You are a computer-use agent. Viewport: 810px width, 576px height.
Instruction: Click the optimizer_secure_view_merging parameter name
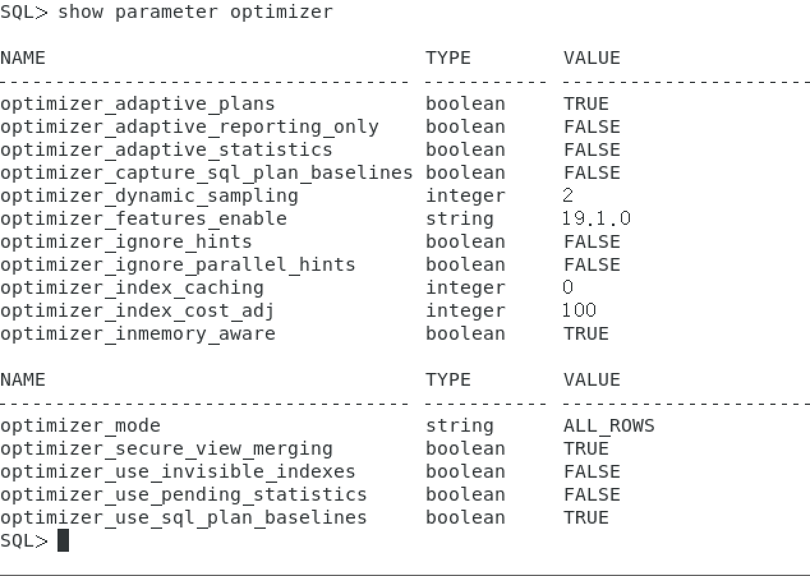point(166,449)
